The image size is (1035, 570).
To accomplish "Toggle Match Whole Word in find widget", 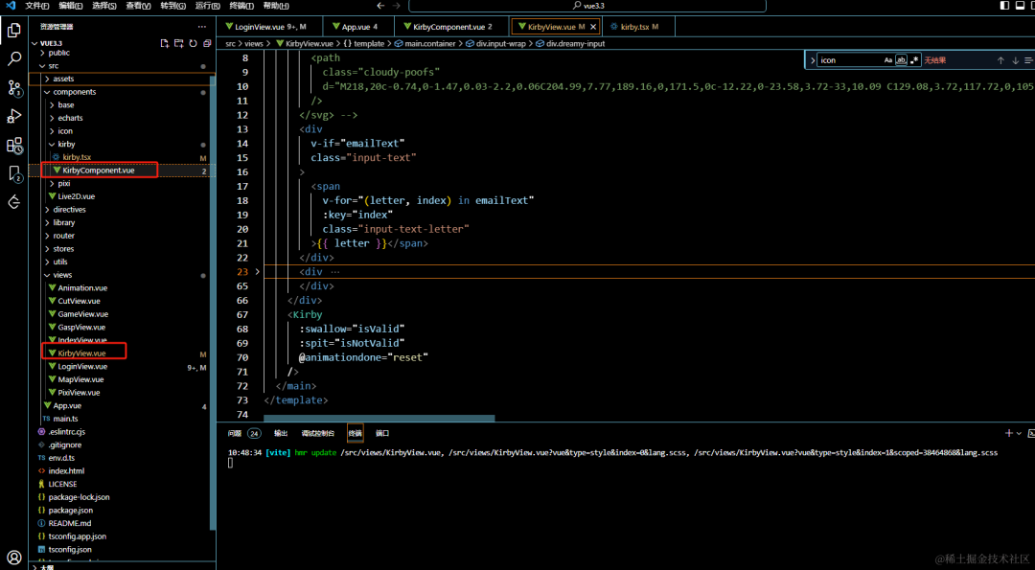I will [901, 60].
